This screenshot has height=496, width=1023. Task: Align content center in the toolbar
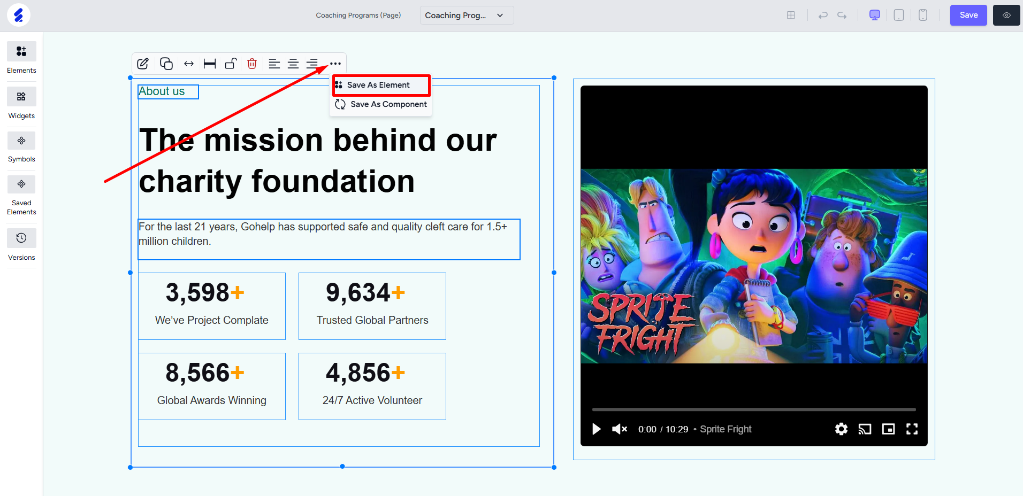pos(293,64)
